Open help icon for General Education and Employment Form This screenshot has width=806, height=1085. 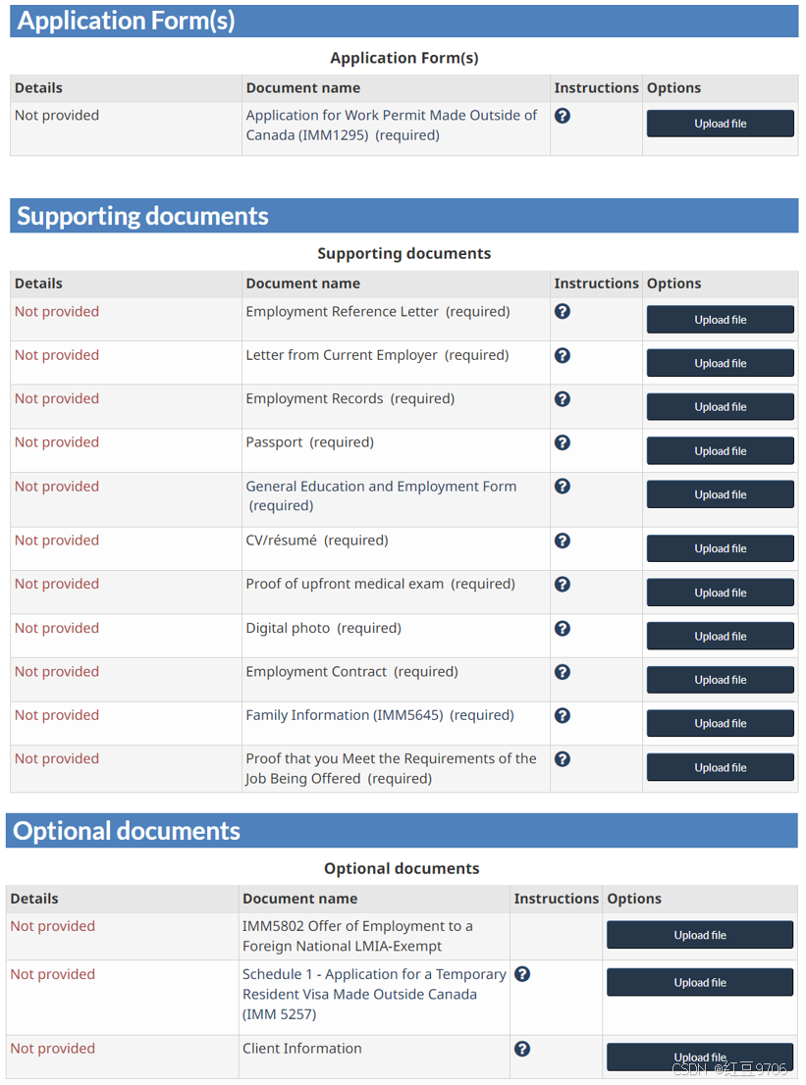tap(563, 486)
